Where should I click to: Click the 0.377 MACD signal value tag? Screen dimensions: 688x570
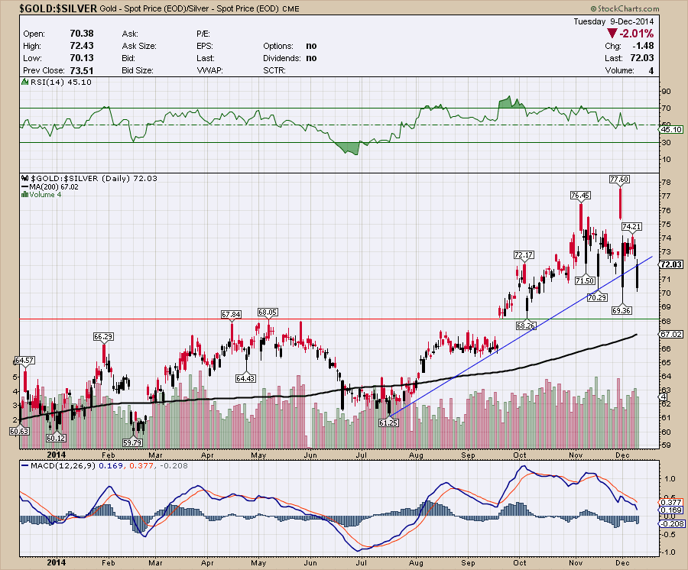pos(670,502)
